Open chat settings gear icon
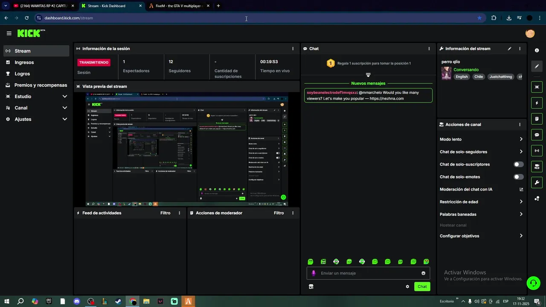 (407, 287)
